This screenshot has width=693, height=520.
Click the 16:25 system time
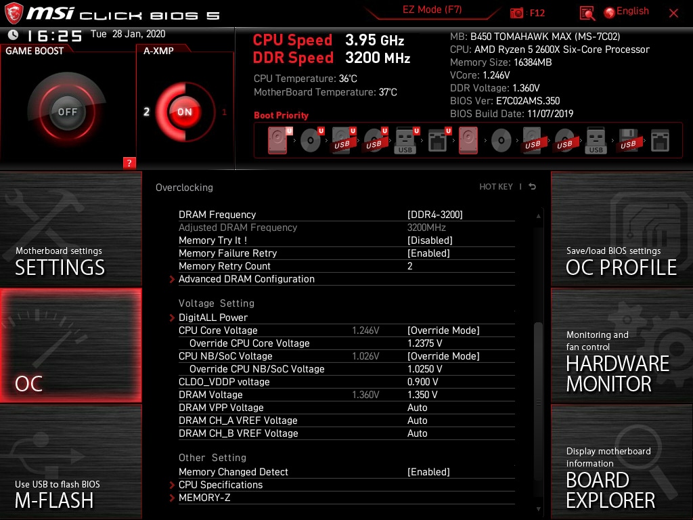point(55,36)
